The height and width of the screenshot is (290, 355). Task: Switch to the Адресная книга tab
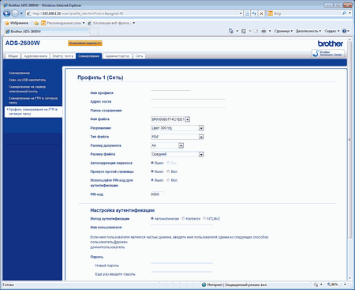35,56
